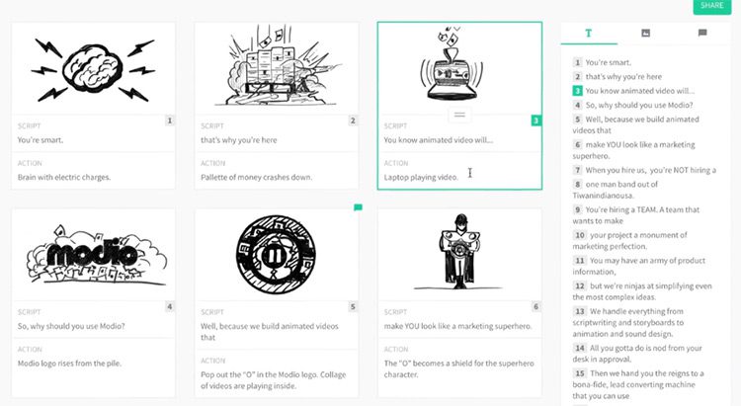
Task: Select the superhero sketch thumbnail
Action: 459,255
